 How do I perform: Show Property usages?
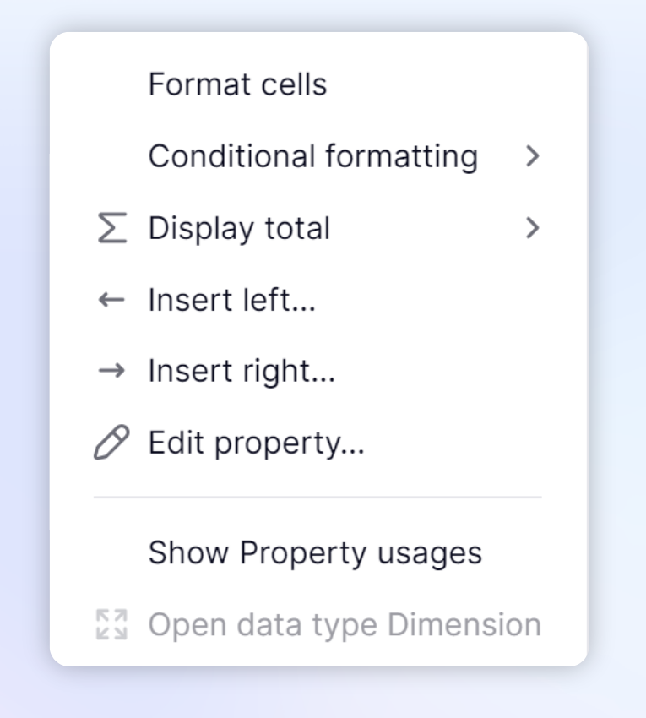point(318,552)
